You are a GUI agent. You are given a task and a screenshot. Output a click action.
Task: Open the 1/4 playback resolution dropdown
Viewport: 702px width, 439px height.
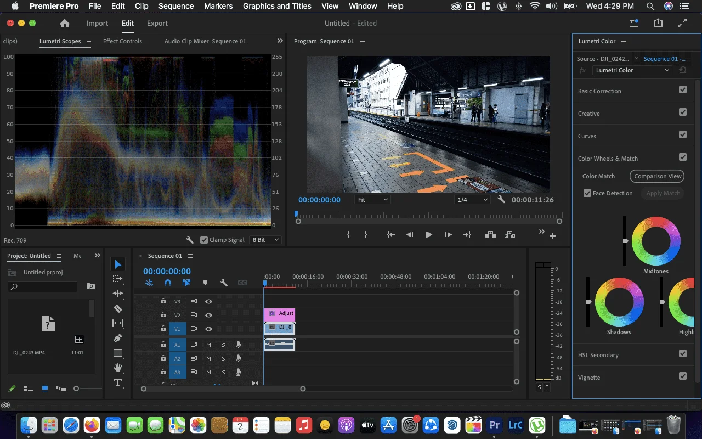tap(472, 200)
